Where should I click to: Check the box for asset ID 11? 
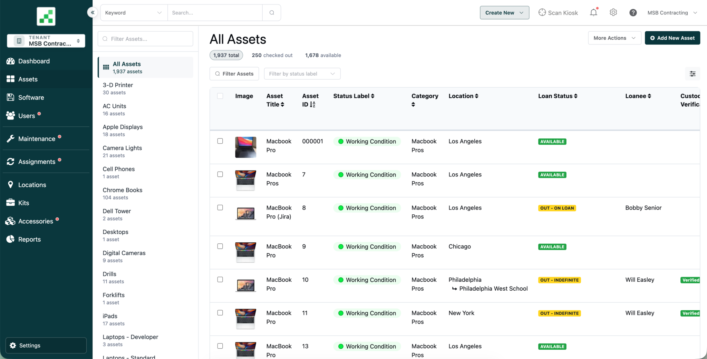click(x=220, y=313)
